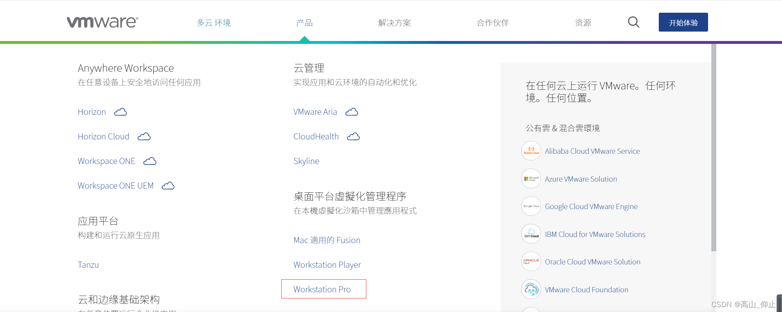The height and width of the screenshot is (312, 782).
Task: Open the 产品 menu
Action: [304, 23]
